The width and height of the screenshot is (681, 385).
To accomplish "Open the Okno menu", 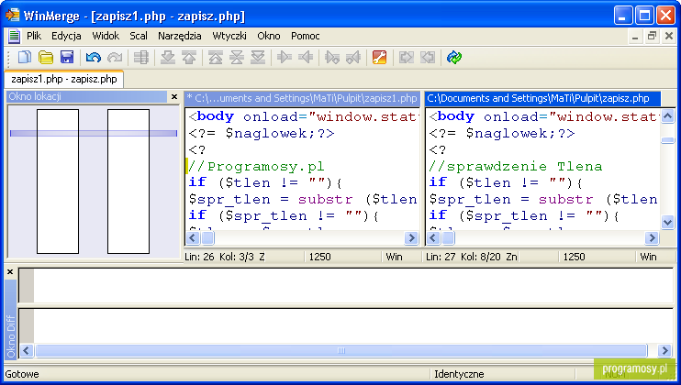I will pyautogui.click(x=268, y=36).
